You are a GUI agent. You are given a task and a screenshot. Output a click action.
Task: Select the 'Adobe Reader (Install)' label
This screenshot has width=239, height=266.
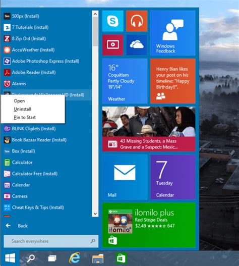tap(34, 73)
